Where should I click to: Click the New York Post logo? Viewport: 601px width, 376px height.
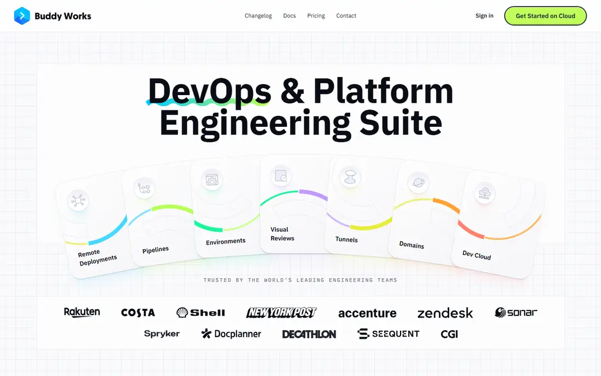click(x=282, y=313)
